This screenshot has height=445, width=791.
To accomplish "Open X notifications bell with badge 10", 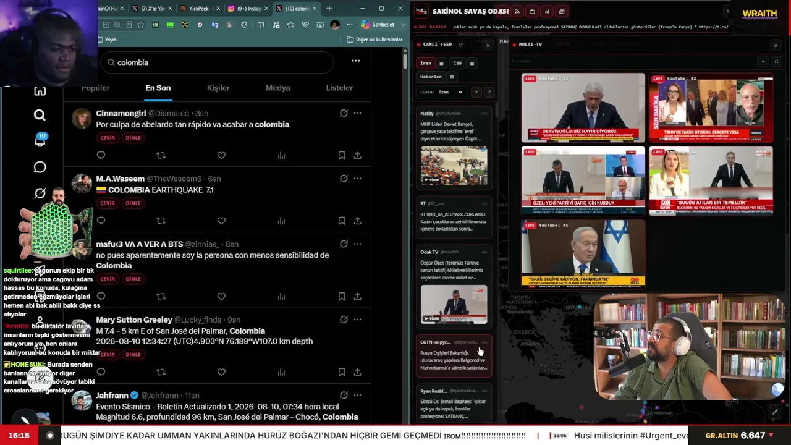I will coord(40,141).
